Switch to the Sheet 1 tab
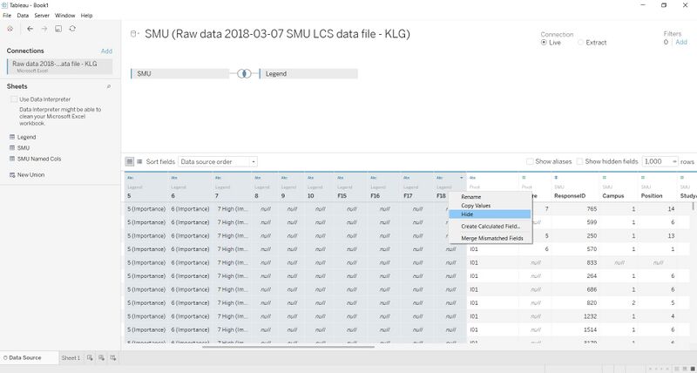The image size is (697, 373). point(71,357)
